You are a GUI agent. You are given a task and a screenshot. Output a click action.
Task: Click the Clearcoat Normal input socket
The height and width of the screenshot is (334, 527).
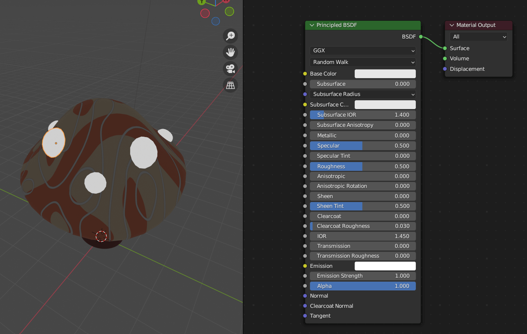[x=305, y=306]
